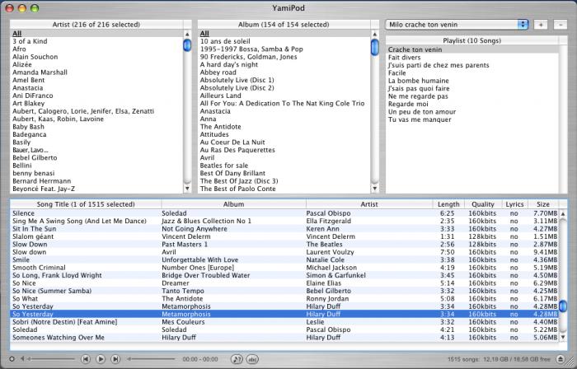The image size is (577, 369).
Task: Click the Song Title column header
Action: [85, 203]
